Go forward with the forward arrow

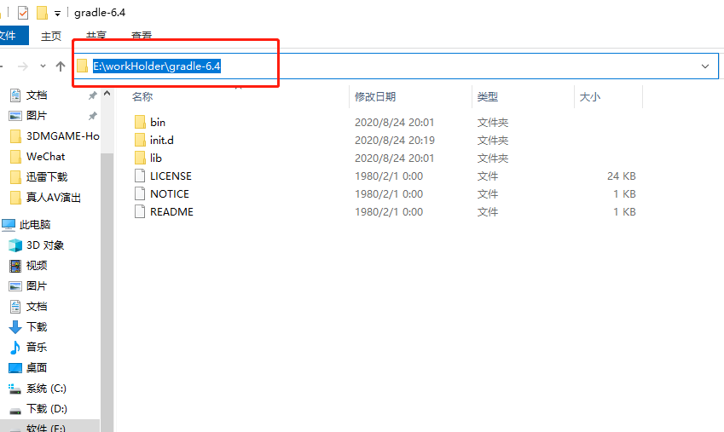(23, 66)
